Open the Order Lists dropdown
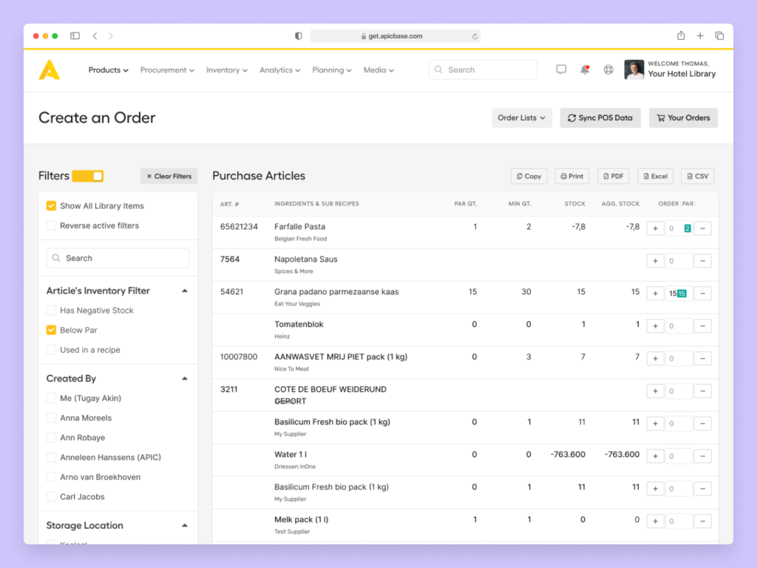757x568 pixels. (x=521, y=118)
